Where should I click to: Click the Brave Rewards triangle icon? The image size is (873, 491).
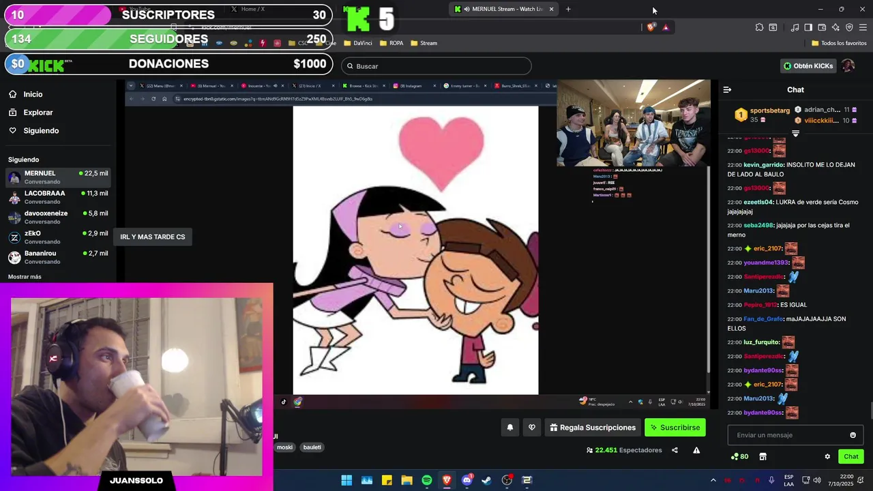tap(666, 27)
